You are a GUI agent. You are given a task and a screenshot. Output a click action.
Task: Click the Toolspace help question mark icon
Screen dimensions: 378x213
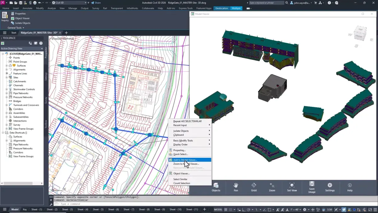click(x=41, y=43)
